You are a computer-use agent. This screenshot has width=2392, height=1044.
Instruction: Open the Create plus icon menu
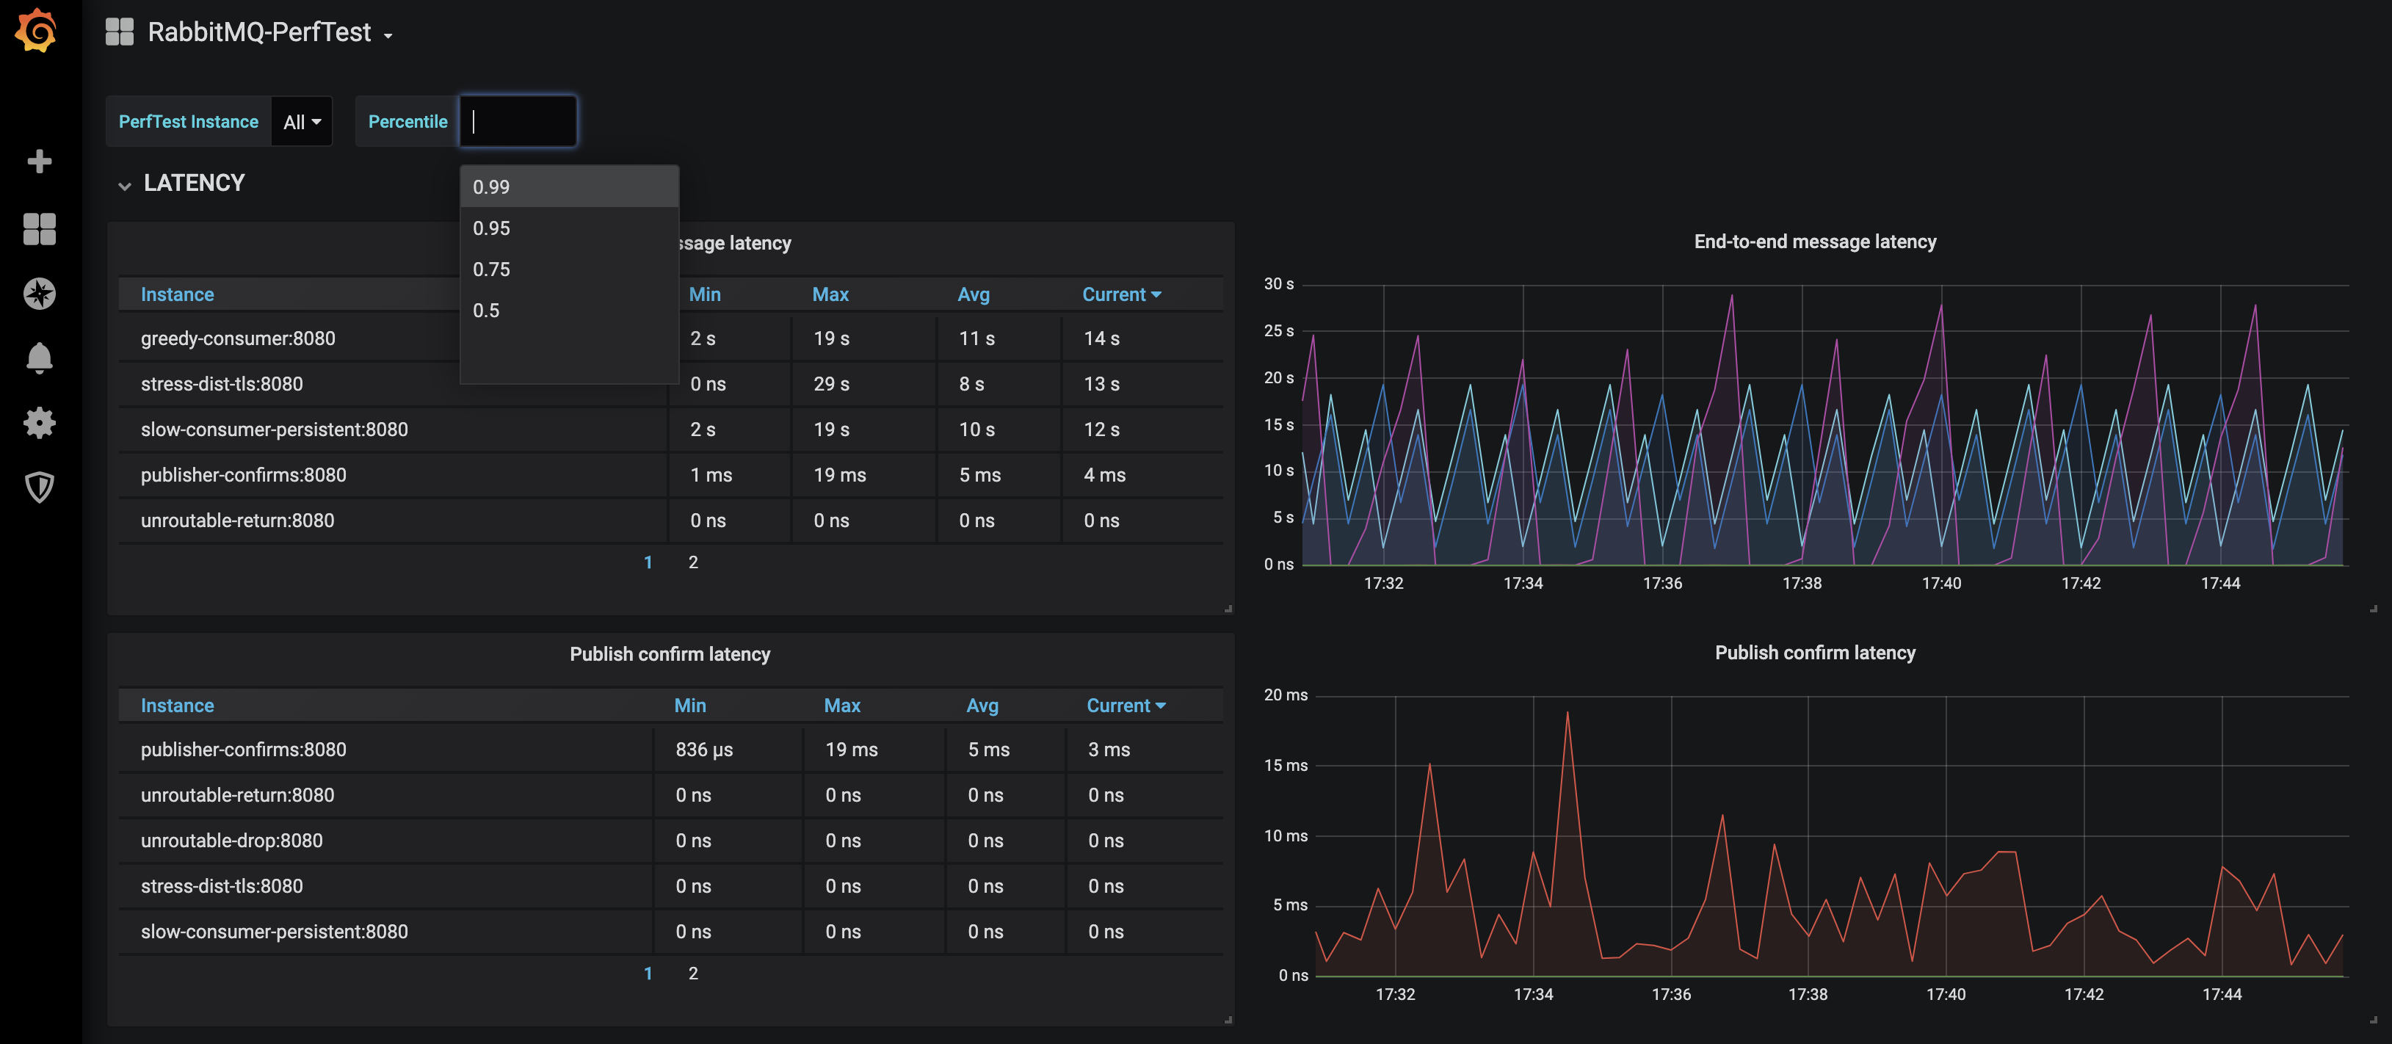tap(39, 162)
